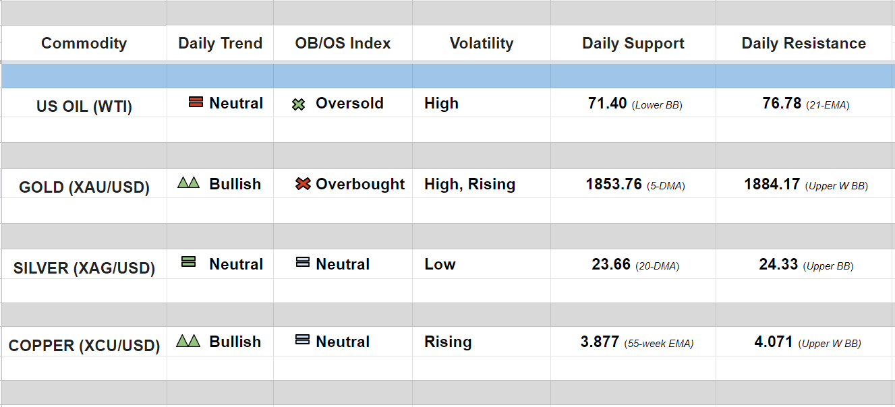Select the Commodity column header
This screenshot has width=895, height=407.
point(84,43)
